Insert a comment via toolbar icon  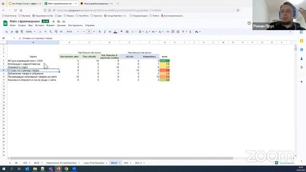click(173, 32)
